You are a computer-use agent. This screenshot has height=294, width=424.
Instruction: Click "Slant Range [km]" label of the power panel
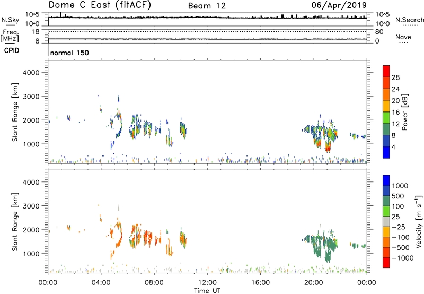pyautogui.click(x=15, y=112)
